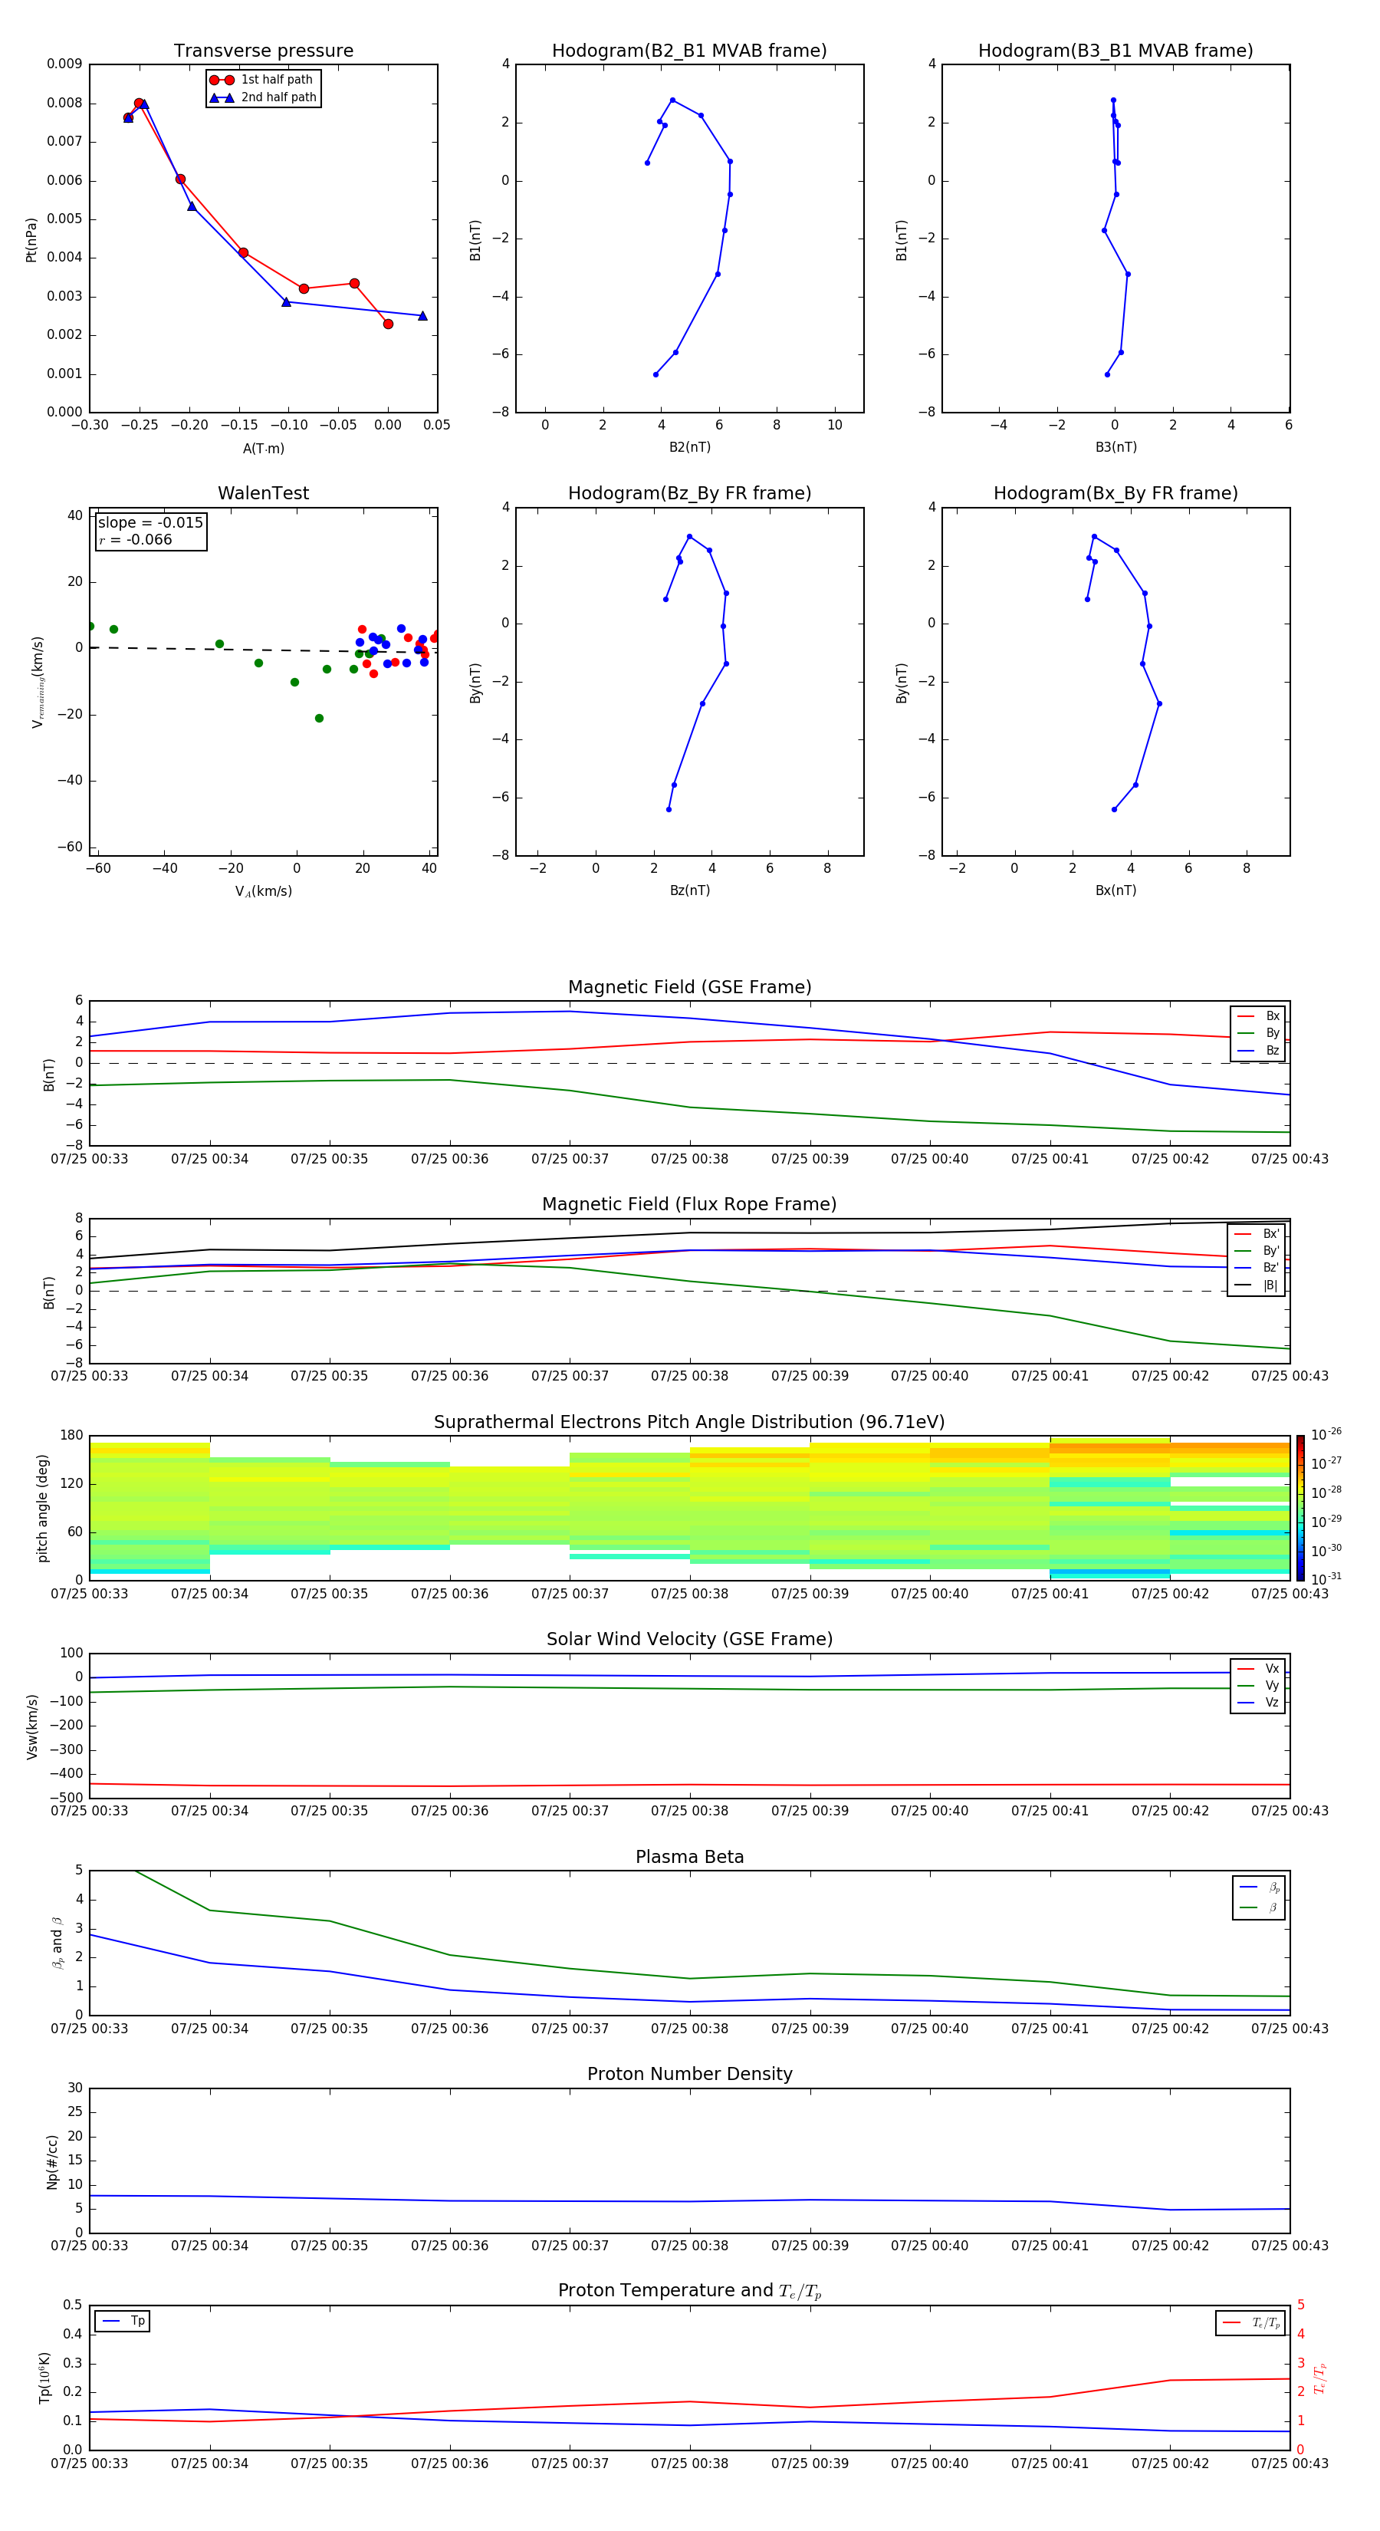Select the Te/Tp legend entry
The image size is (1380, 2531).
coord(1251,2324)
